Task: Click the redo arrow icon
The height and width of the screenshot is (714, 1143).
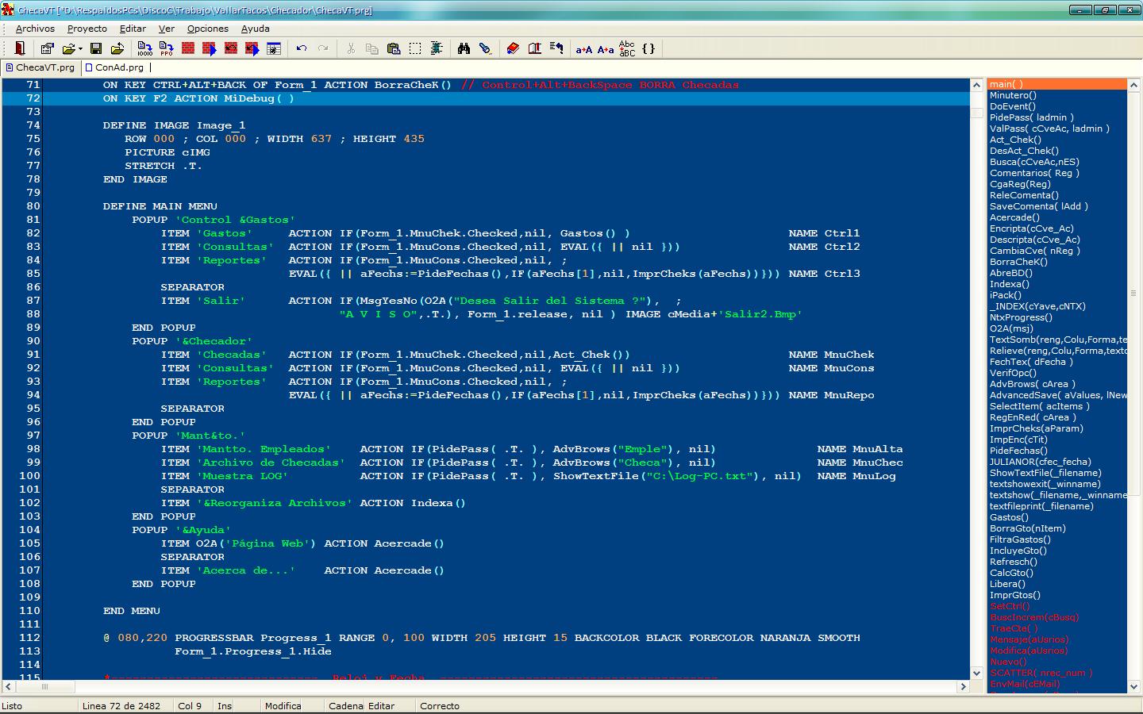Action: (x=323, y=48)
